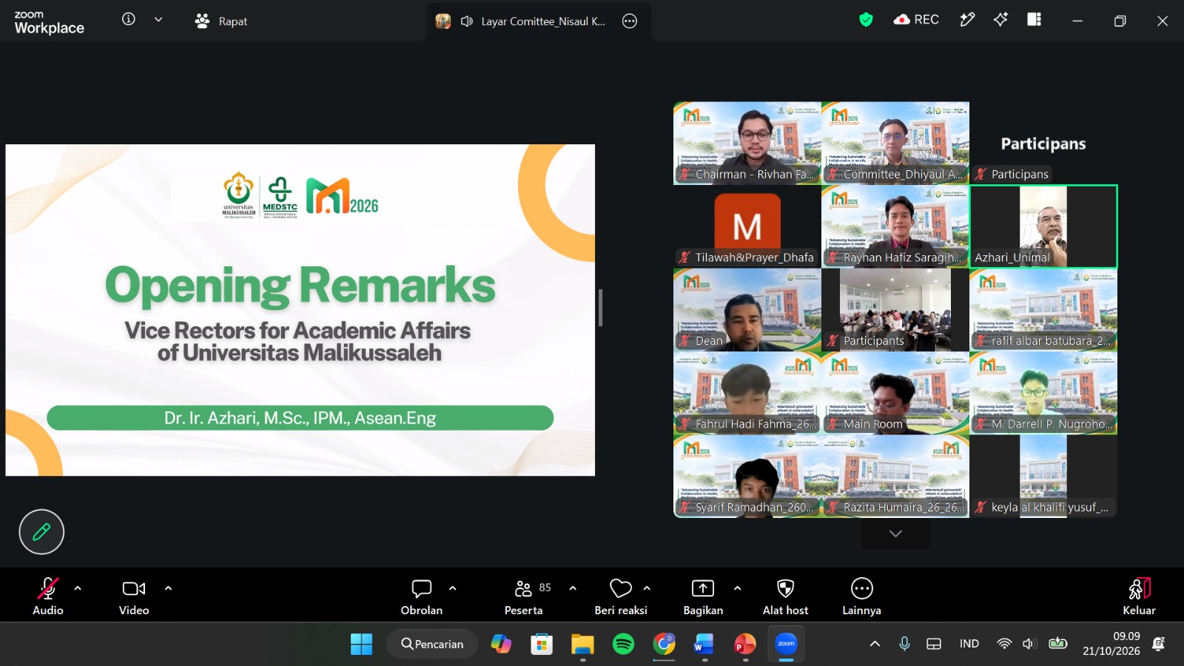
Task: Unmute microphone with the Audio button
Action: coord(48,596)
